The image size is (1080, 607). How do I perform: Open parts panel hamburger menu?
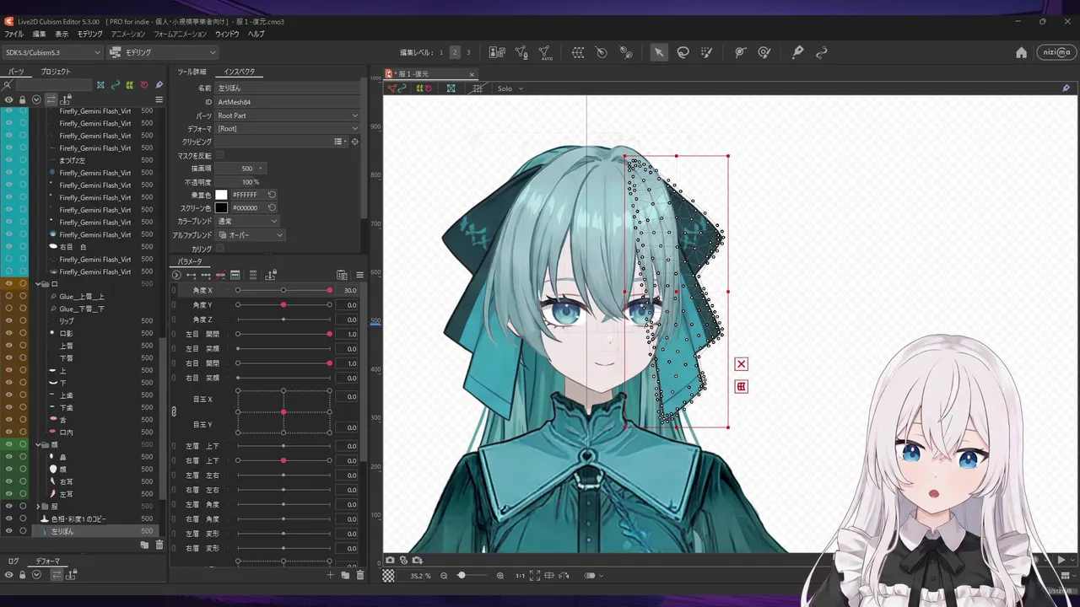click(159, 99)
